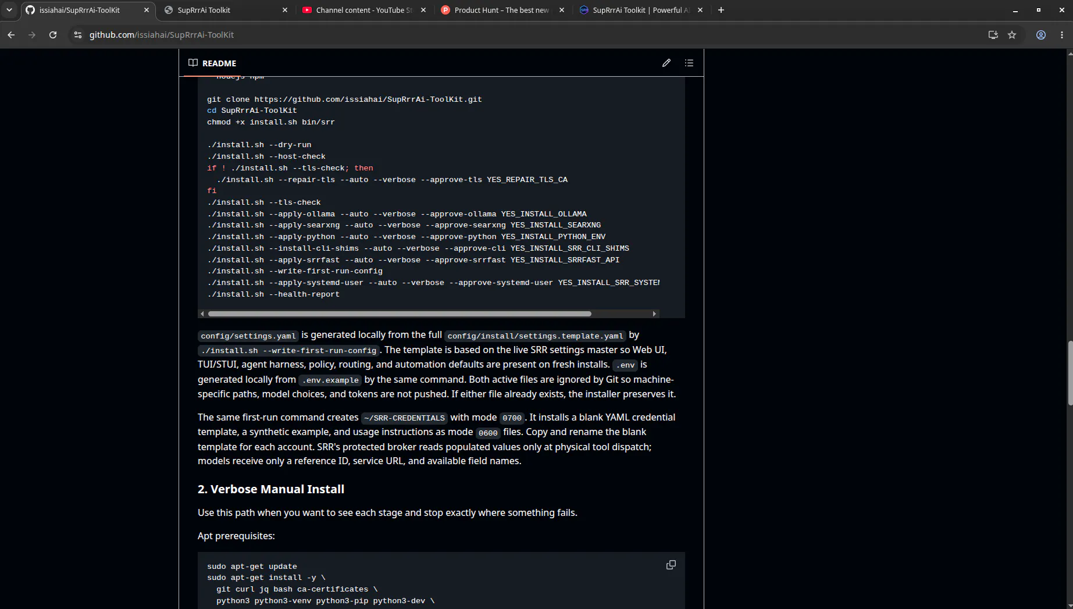The image size is (1073, 609).
Task: View site information for github.com
Action: [77, 35]
